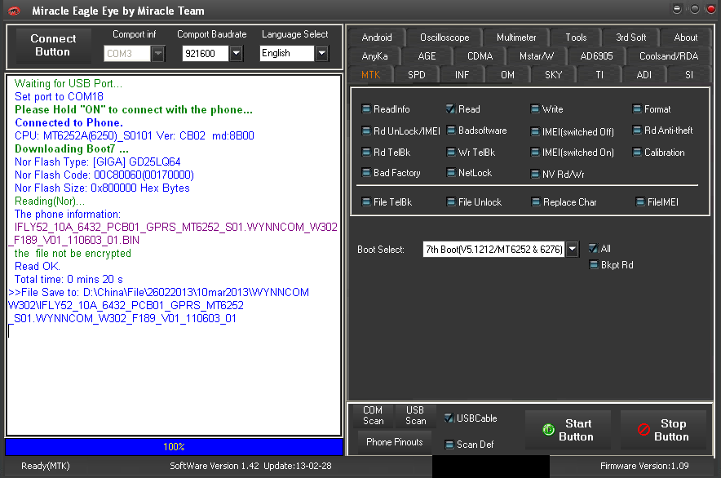Screen dimensions: 721x478
Task: Click the red Stop Button icon
Action: tap(644, 430)
